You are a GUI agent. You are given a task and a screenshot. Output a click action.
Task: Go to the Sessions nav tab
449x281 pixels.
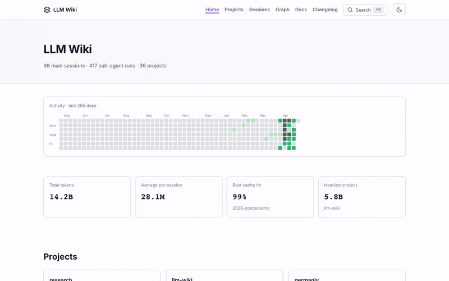259,10
